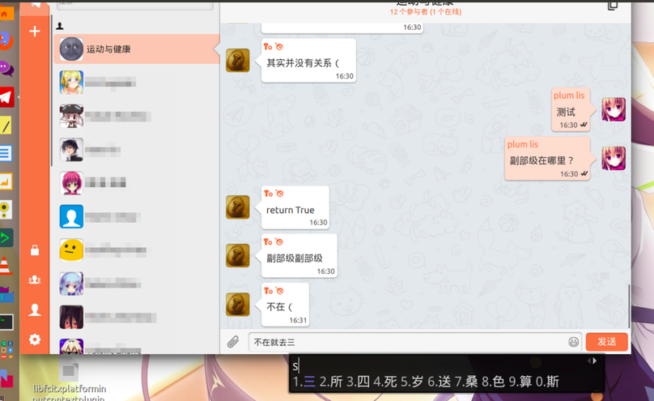The image size is (654, 401).
Task: Open the libfcitxplatforminputcontextplugin desktop file
Action: click(x=69, y=381)
